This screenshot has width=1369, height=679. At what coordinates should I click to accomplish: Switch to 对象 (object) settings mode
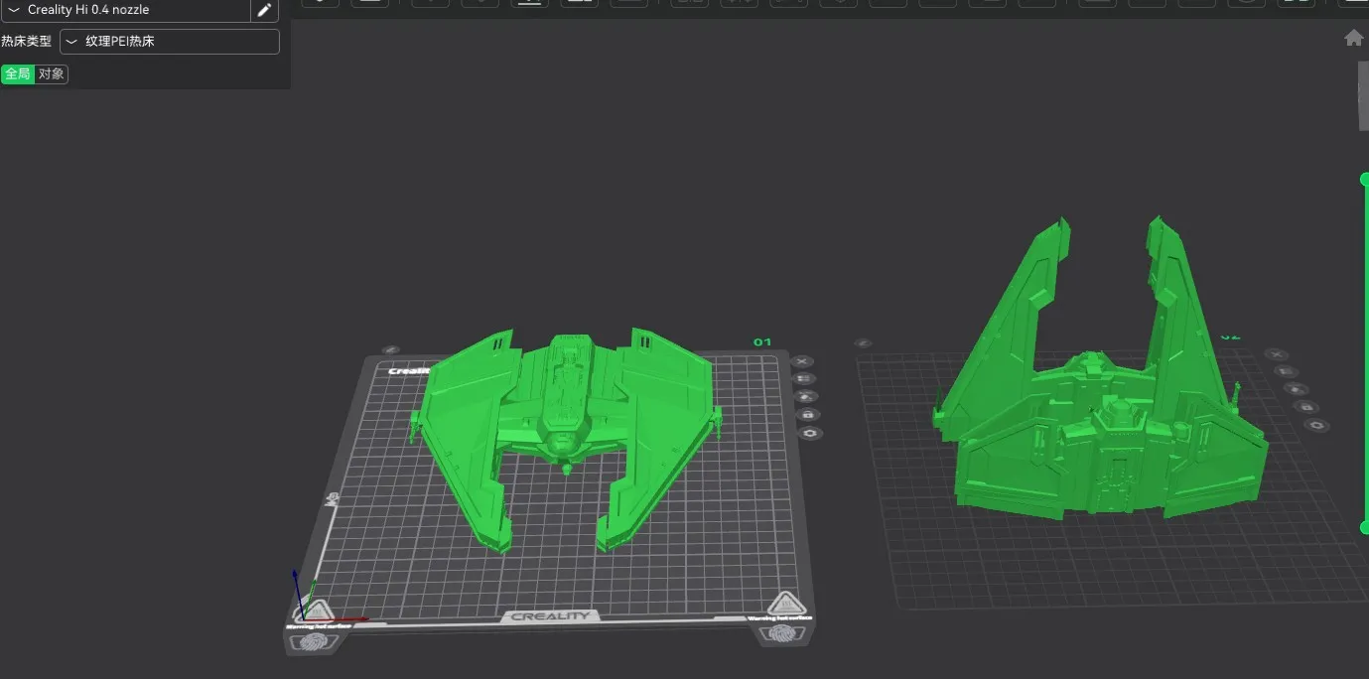pos(52,73)
